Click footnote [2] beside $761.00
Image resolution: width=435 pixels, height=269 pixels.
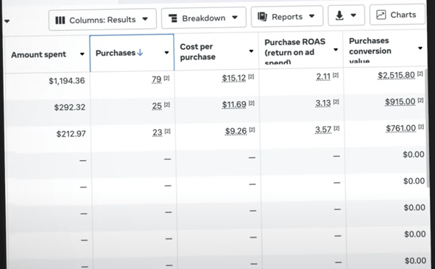(x=421, y=127)
